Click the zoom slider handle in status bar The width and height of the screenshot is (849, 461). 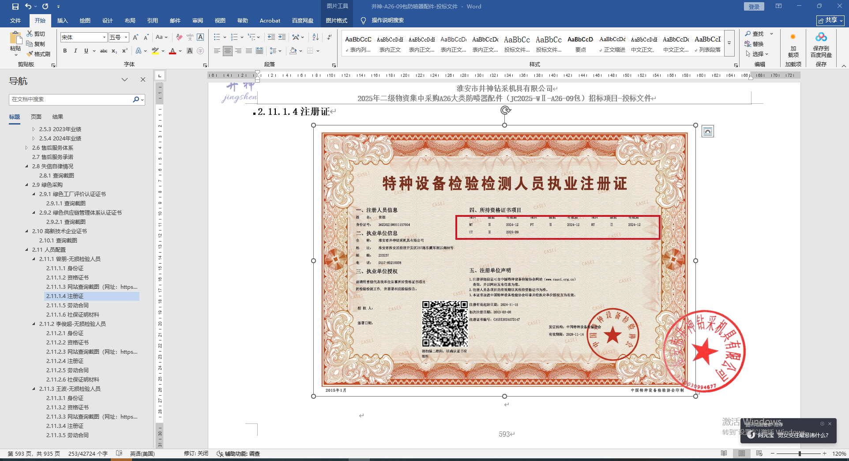coord(800,453)
